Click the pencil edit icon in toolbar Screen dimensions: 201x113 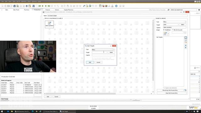(84, 6)
